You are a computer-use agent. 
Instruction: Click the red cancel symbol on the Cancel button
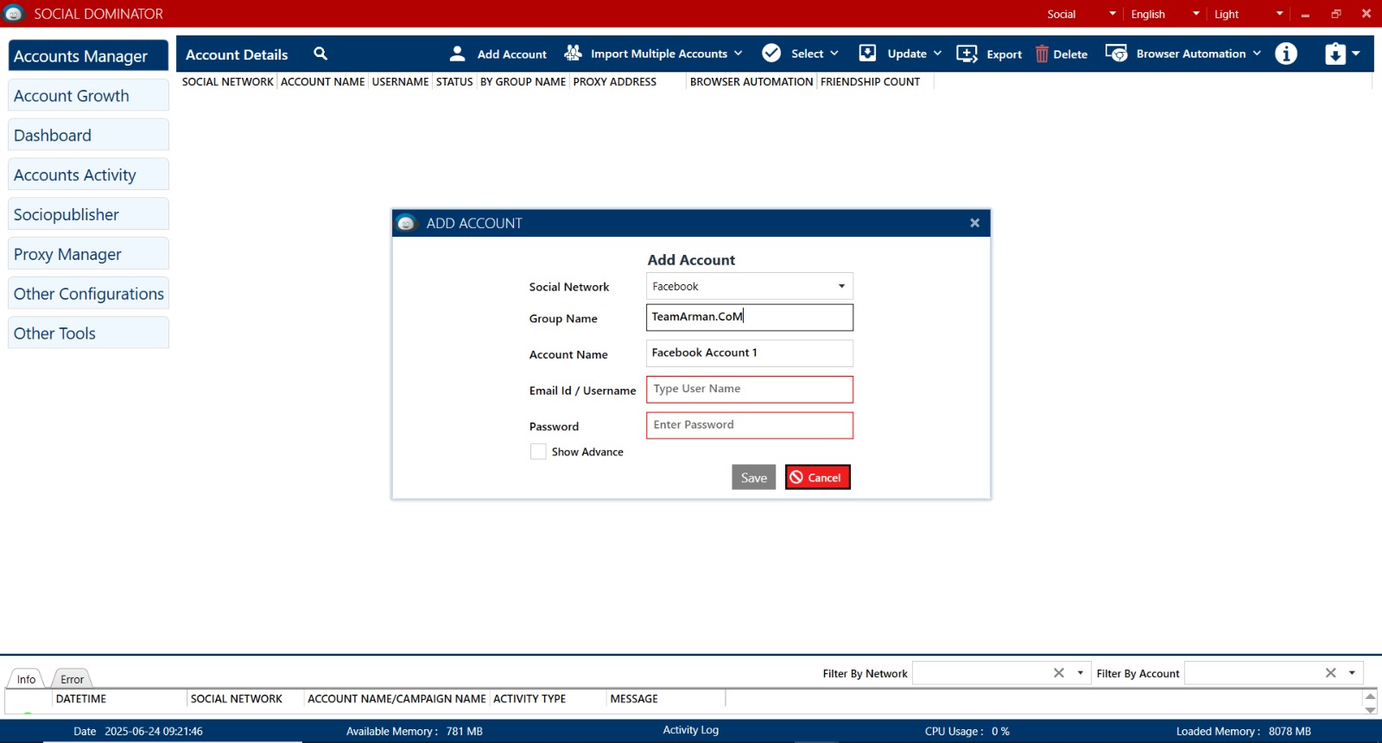(x=796, y=478)
